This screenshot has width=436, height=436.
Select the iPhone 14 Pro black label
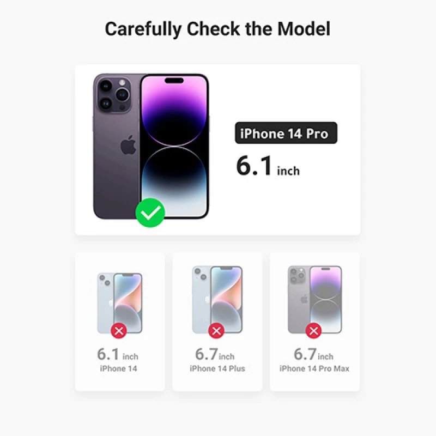(286, 134)
